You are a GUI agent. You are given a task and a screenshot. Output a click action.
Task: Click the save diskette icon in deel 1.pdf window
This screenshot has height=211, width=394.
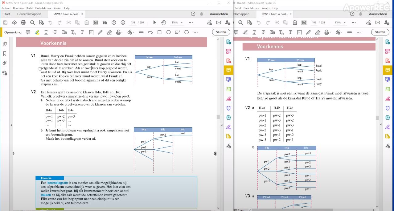point(5,23)
